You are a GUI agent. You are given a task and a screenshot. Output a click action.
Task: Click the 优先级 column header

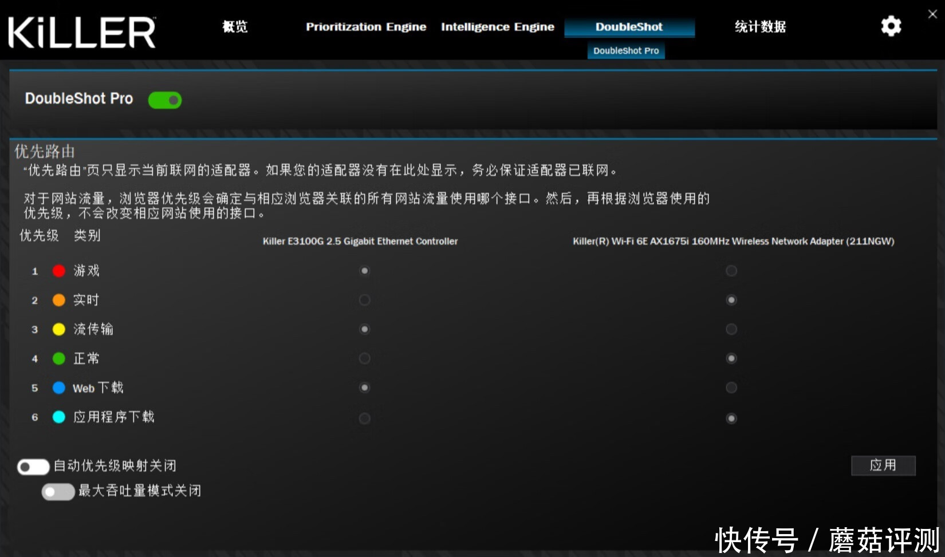(39, 235)
